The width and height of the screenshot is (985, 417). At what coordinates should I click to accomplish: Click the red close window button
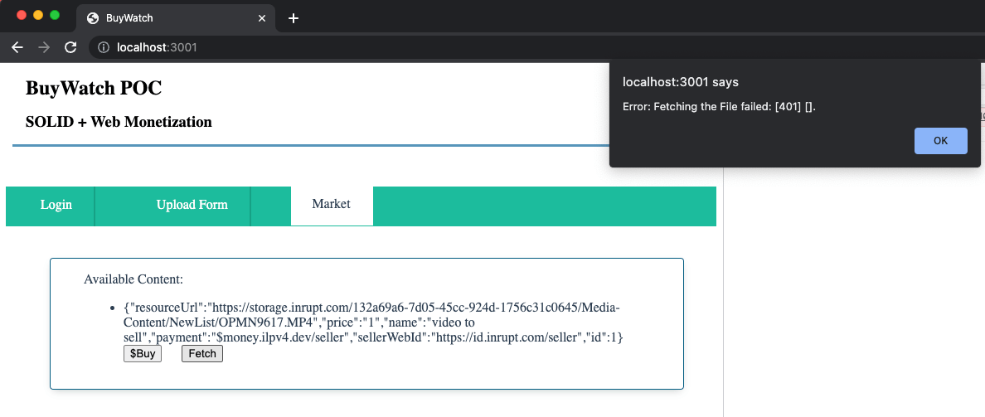(x=22, y=16)
